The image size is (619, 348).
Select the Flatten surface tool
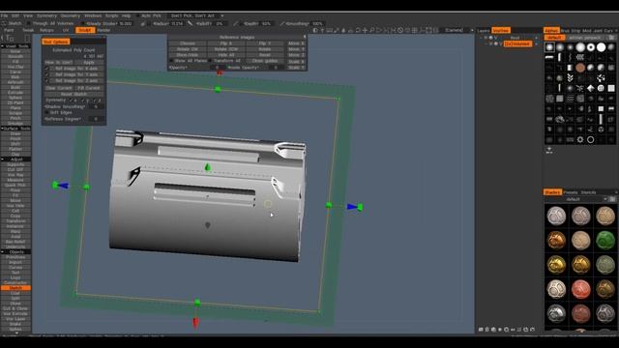point(15,149)
